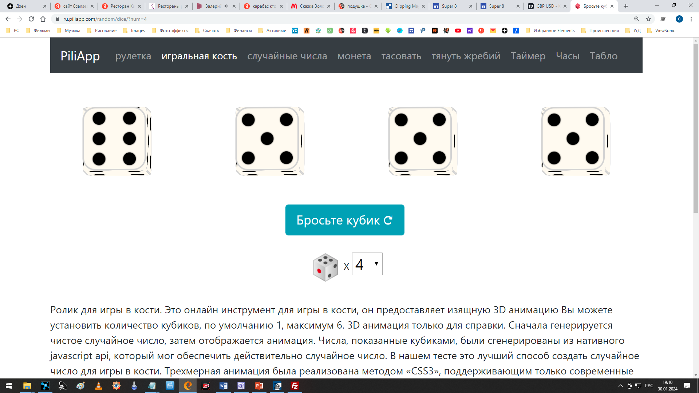This screenshot has height=393, width=699.
Task: Launch Word from the taskbar
Action: 224,386
